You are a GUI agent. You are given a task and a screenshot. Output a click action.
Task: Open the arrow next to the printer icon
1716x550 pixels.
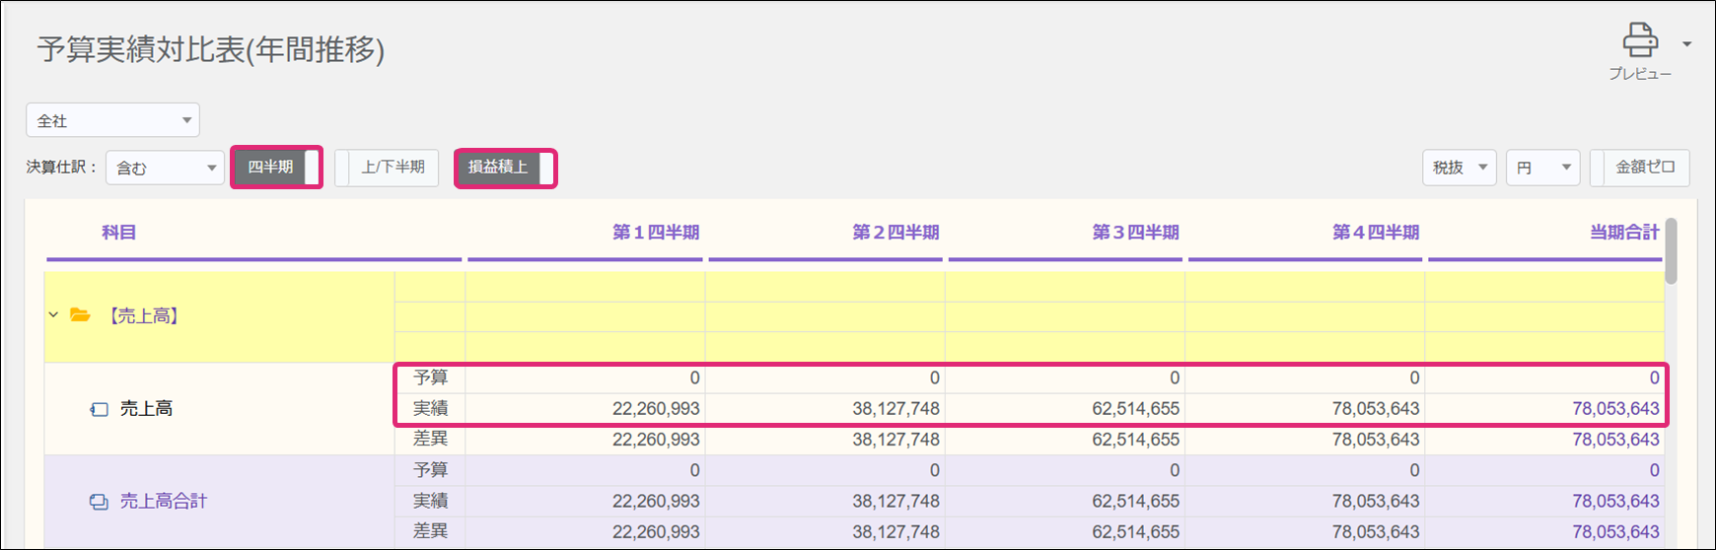click(x=1687, y=44)
